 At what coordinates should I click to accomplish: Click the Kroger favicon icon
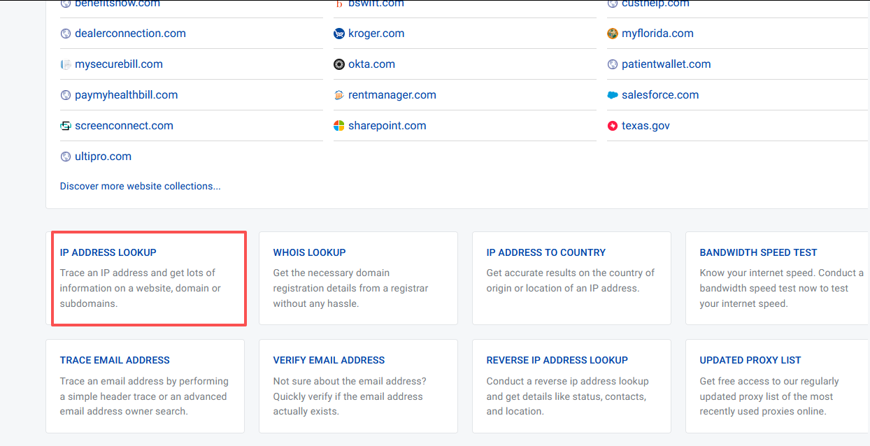(339, 34)
